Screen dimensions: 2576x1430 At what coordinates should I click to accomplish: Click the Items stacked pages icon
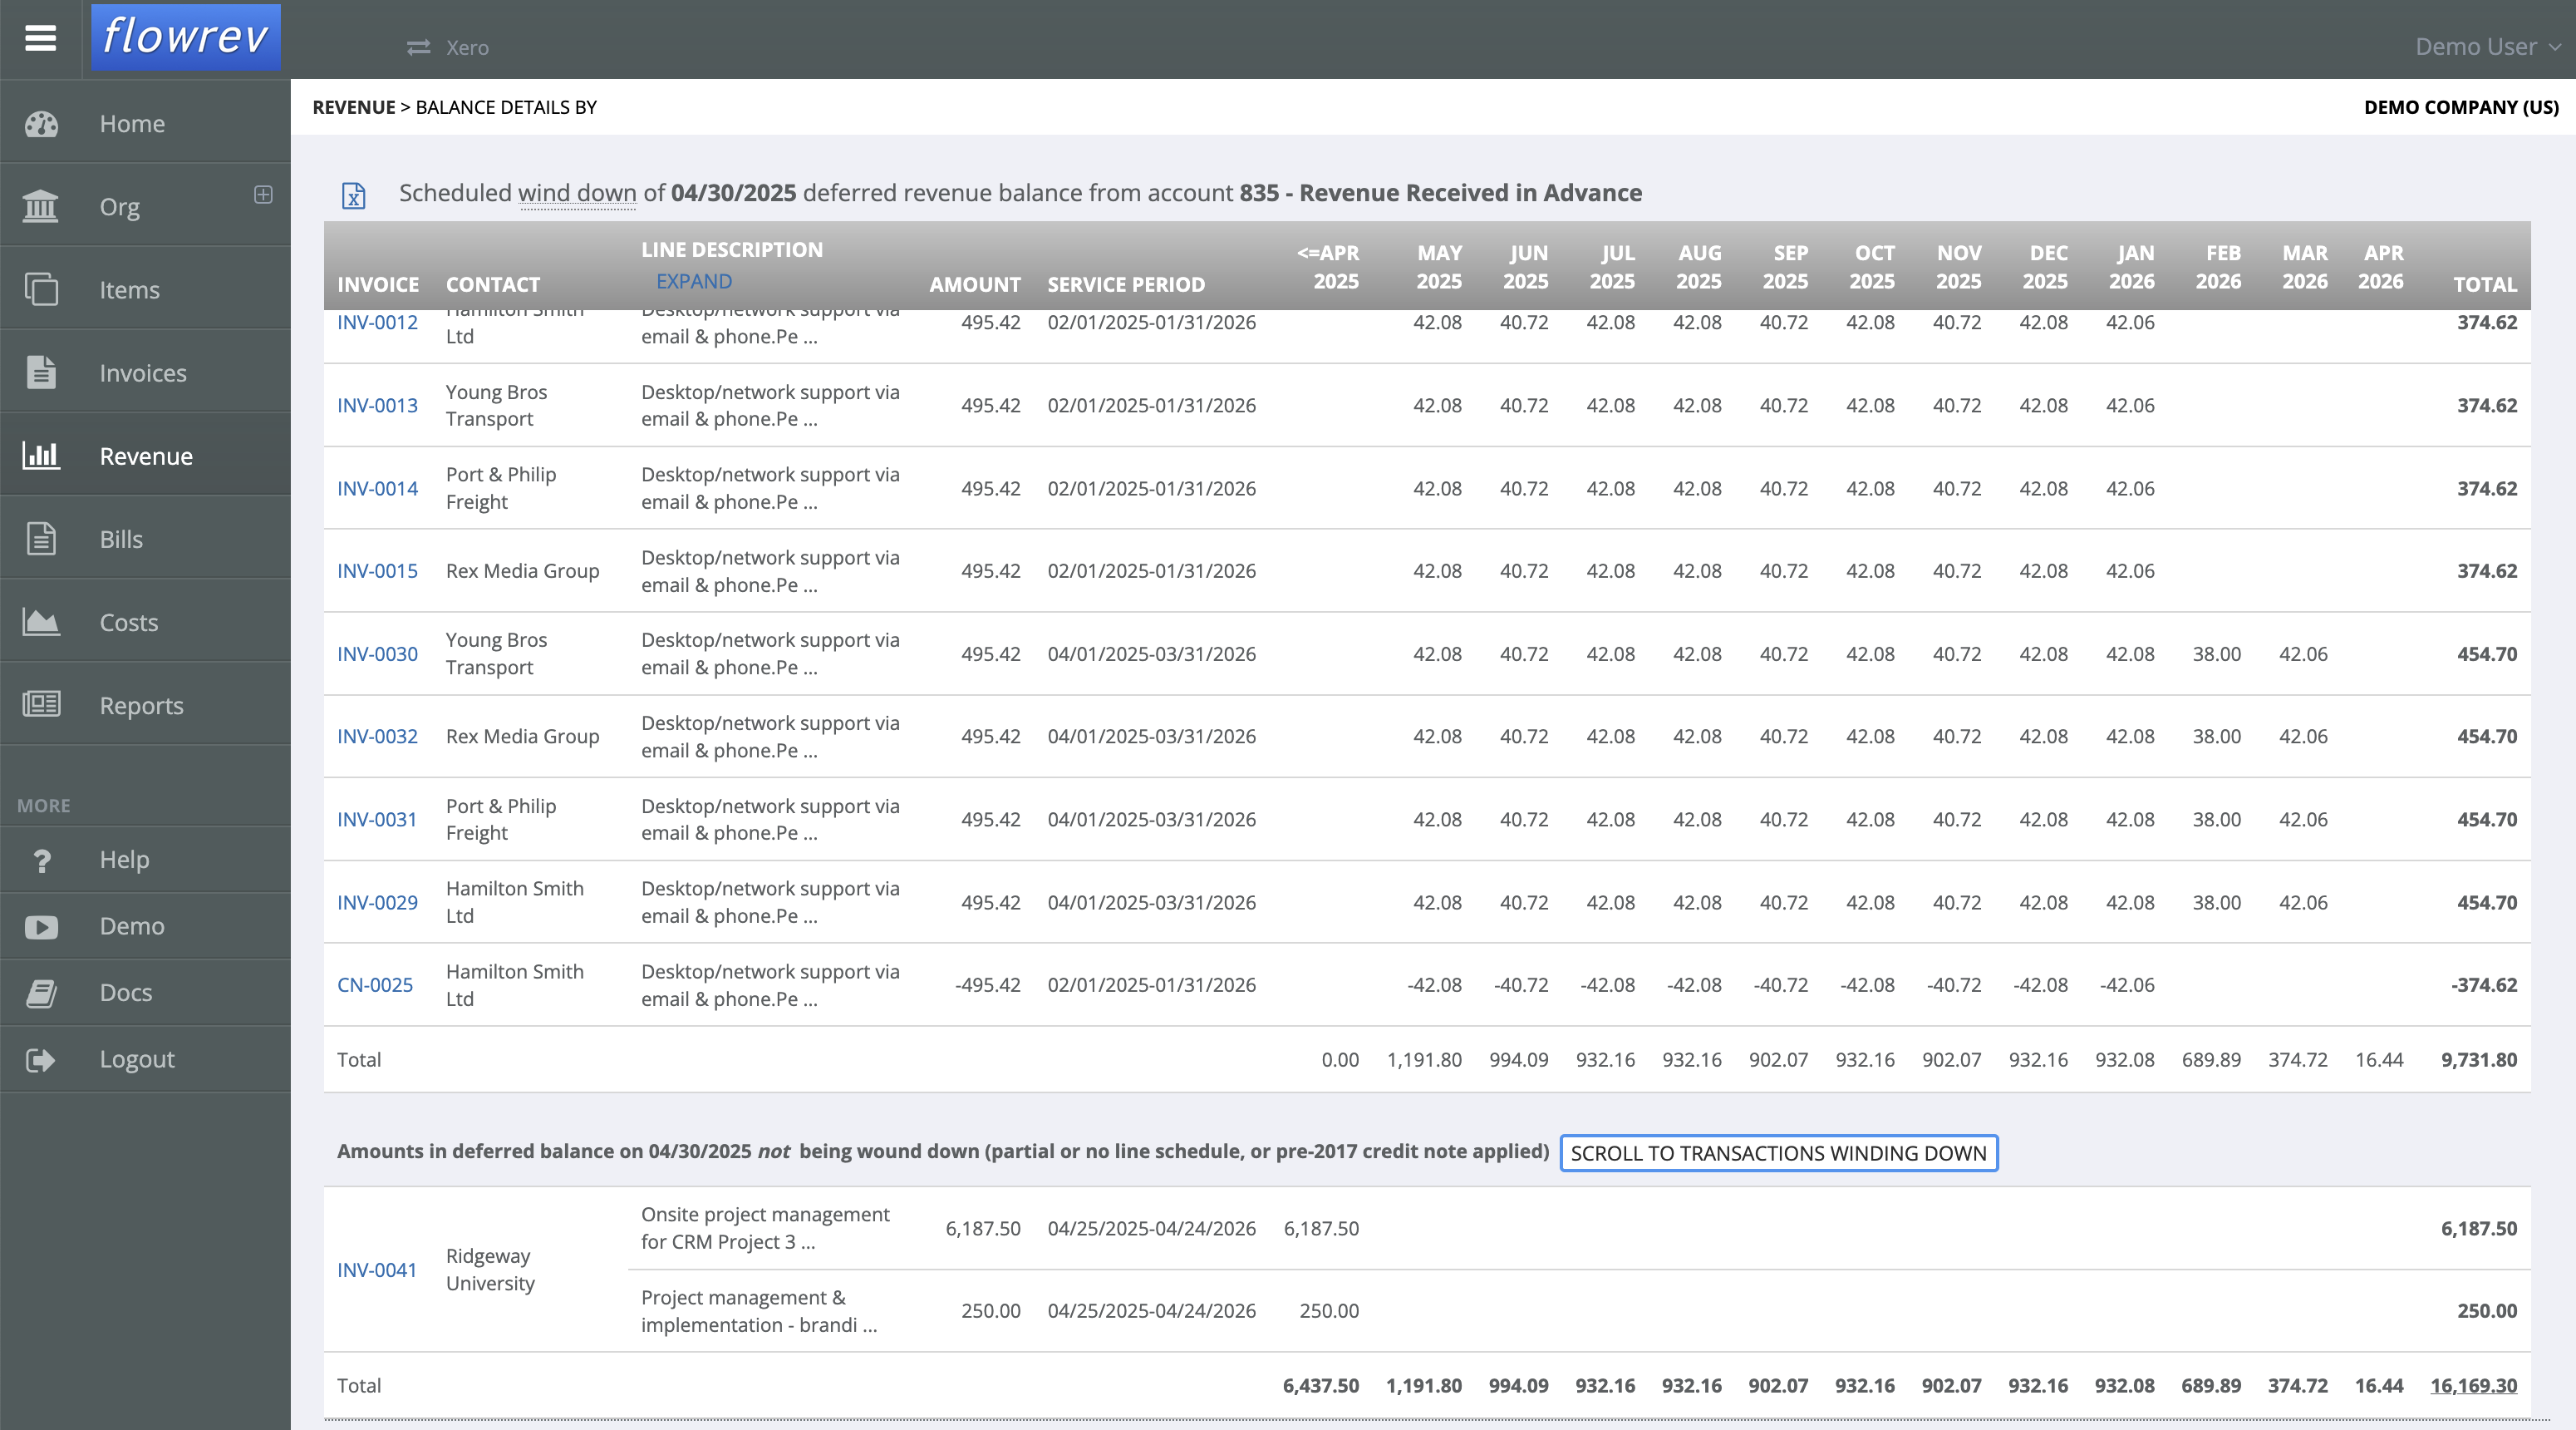coord(41,289)
